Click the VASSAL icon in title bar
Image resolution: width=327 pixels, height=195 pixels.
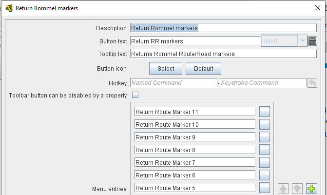[9, 8]
